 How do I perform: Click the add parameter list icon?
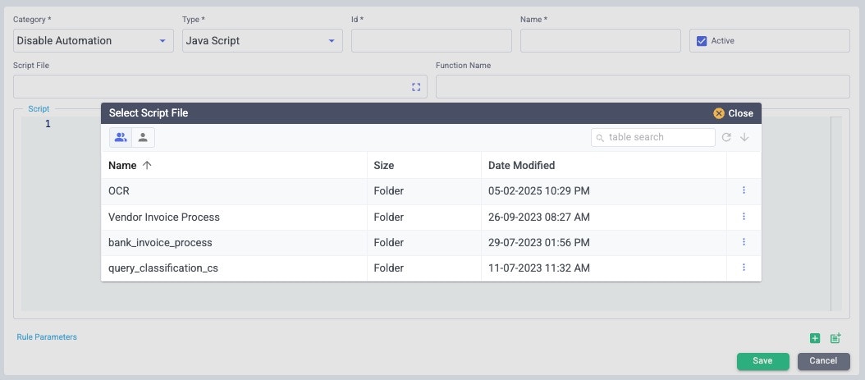click(x=835, y=338)
